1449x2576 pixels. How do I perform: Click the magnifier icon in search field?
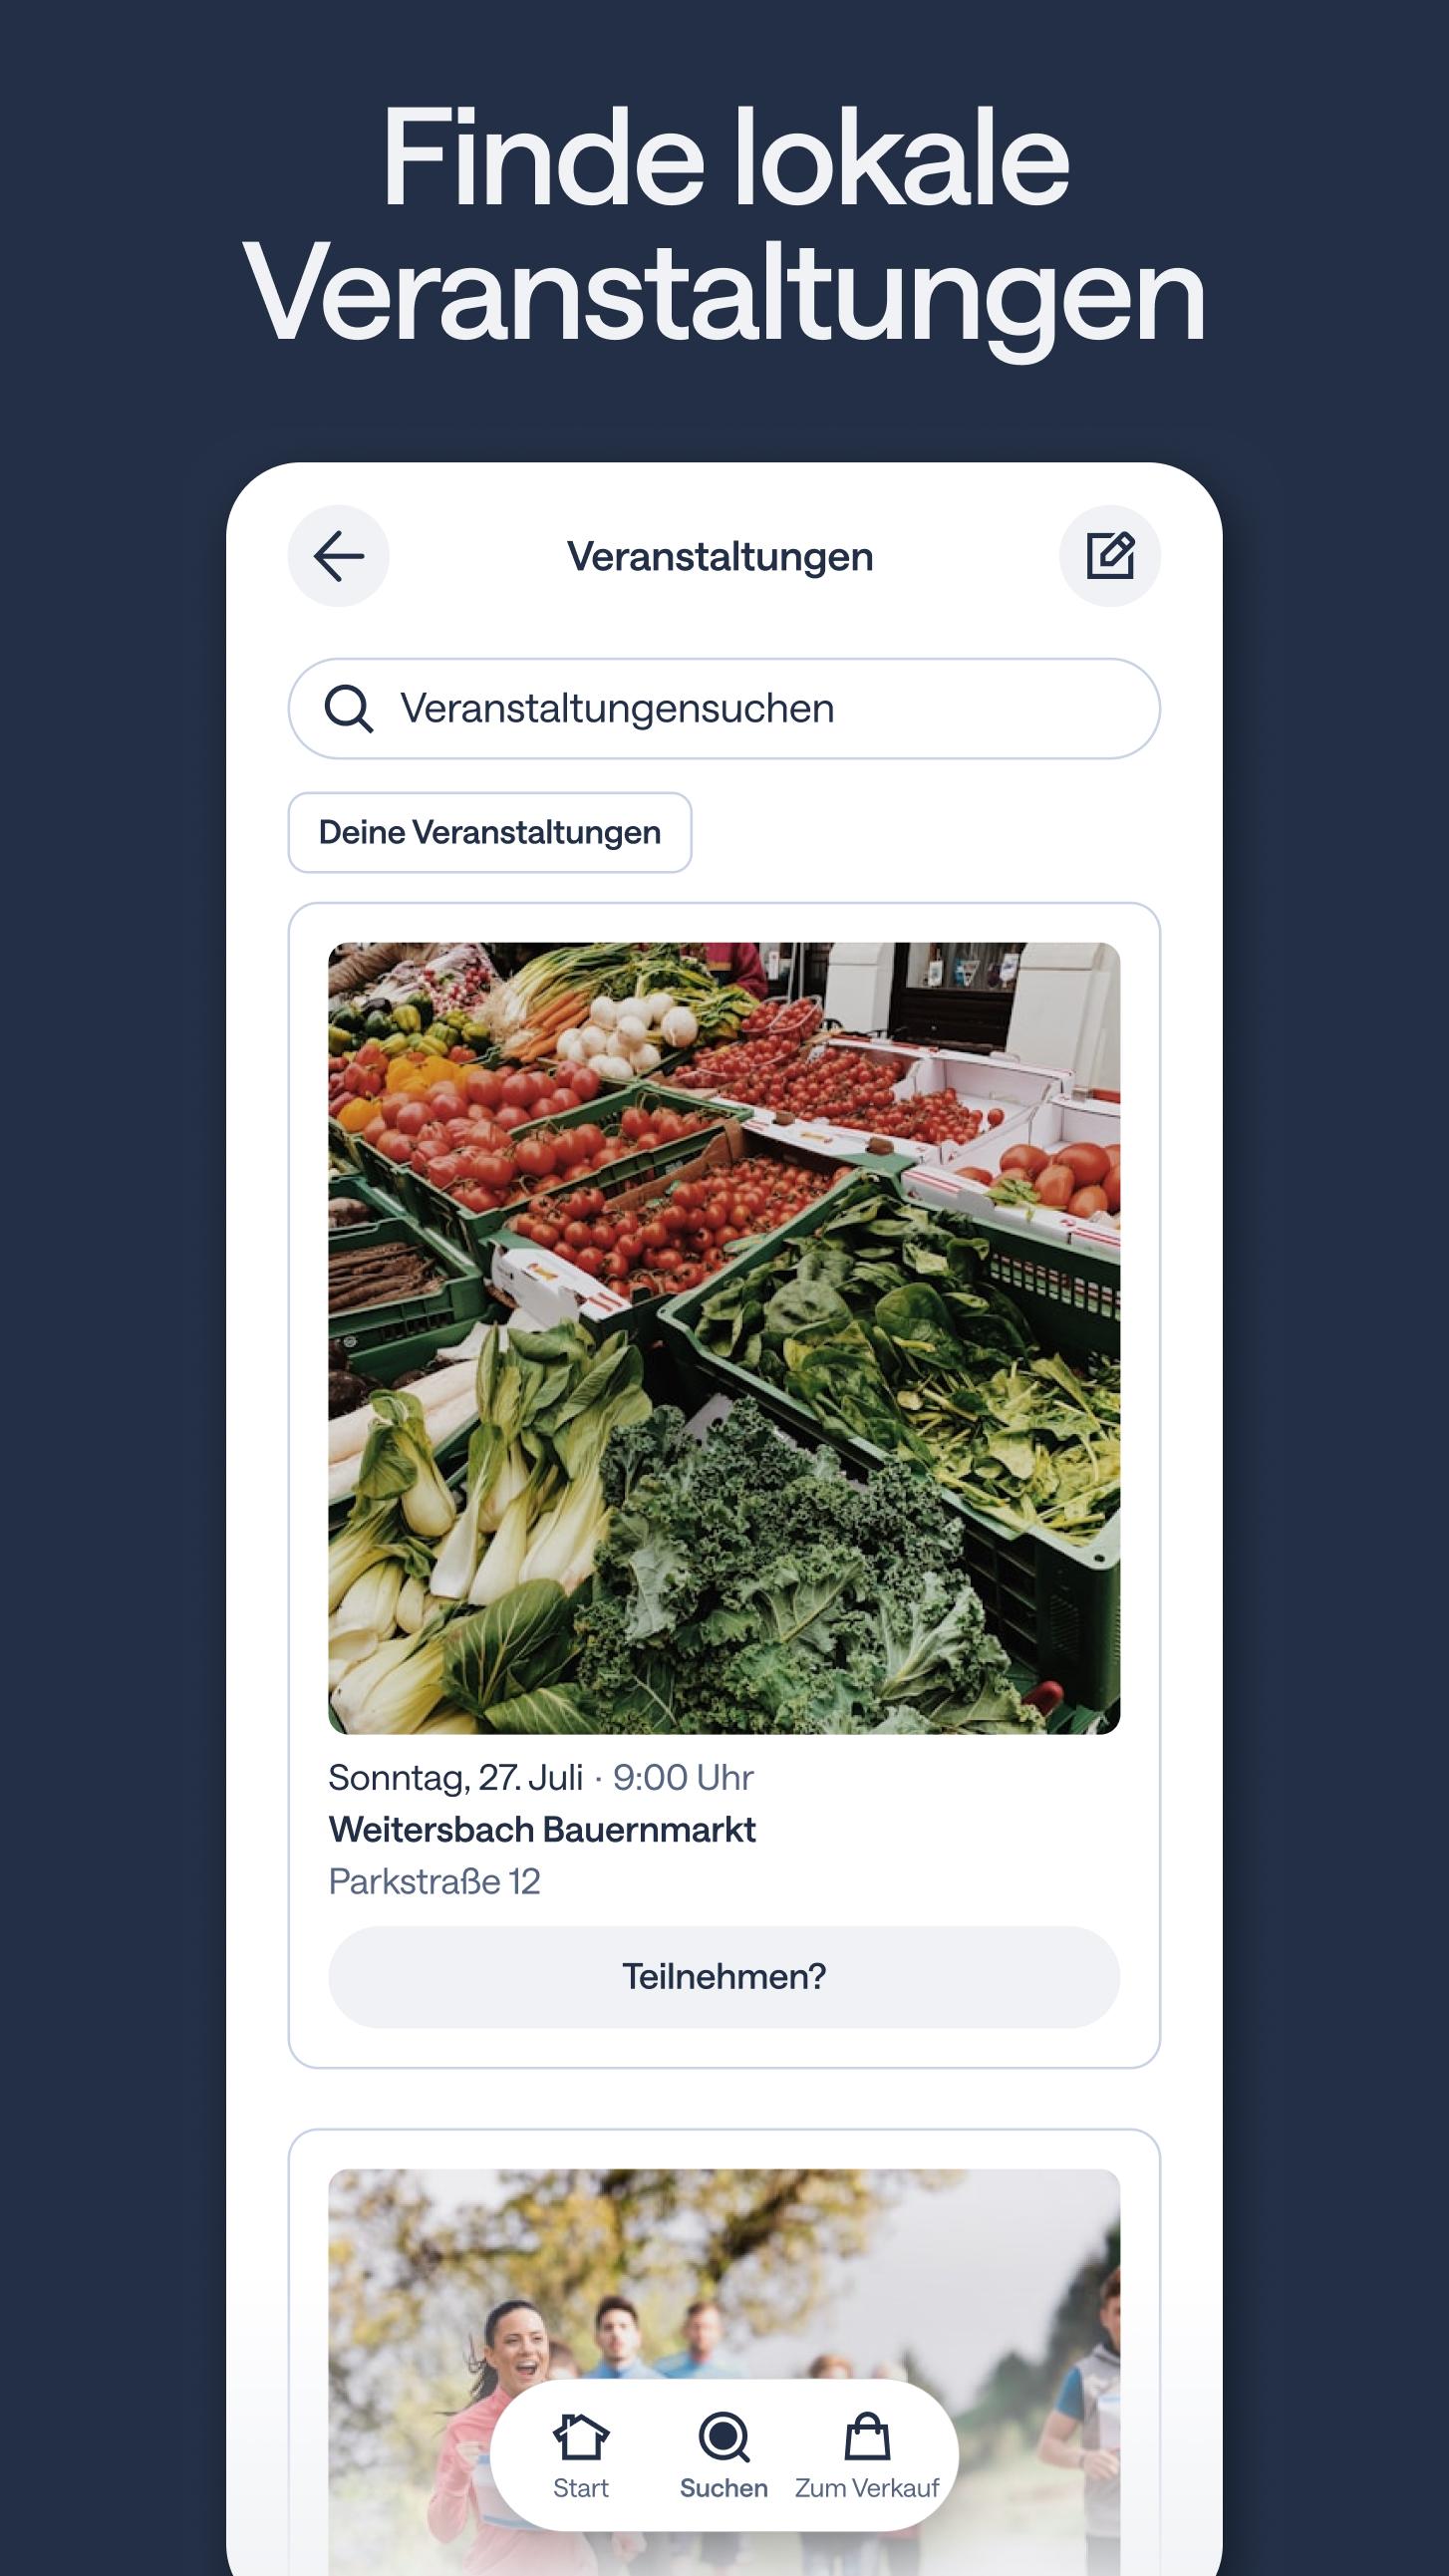click(x=349, y=709)
